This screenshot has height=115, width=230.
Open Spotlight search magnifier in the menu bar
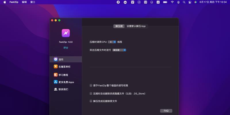(184, 2)
